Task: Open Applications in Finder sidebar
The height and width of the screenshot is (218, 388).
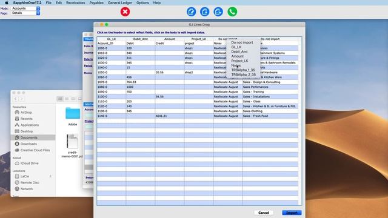Action: (29, 125)
